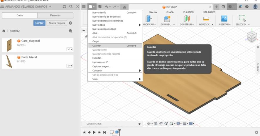
Task: Click the Inspeccionar measure icon
Action: point(206,19)
